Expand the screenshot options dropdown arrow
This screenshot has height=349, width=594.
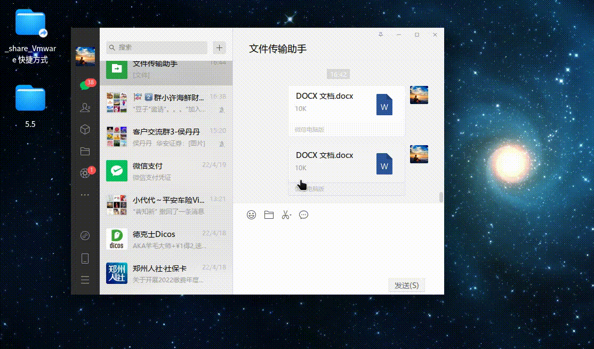click(291, 215)
